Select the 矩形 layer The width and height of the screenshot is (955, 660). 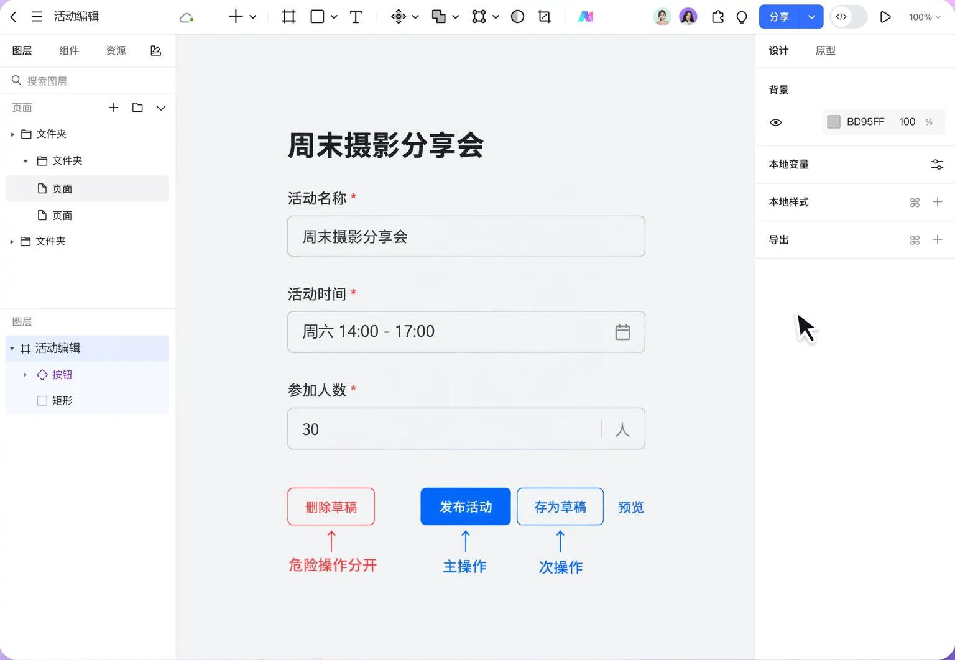[x=87, y=401]
